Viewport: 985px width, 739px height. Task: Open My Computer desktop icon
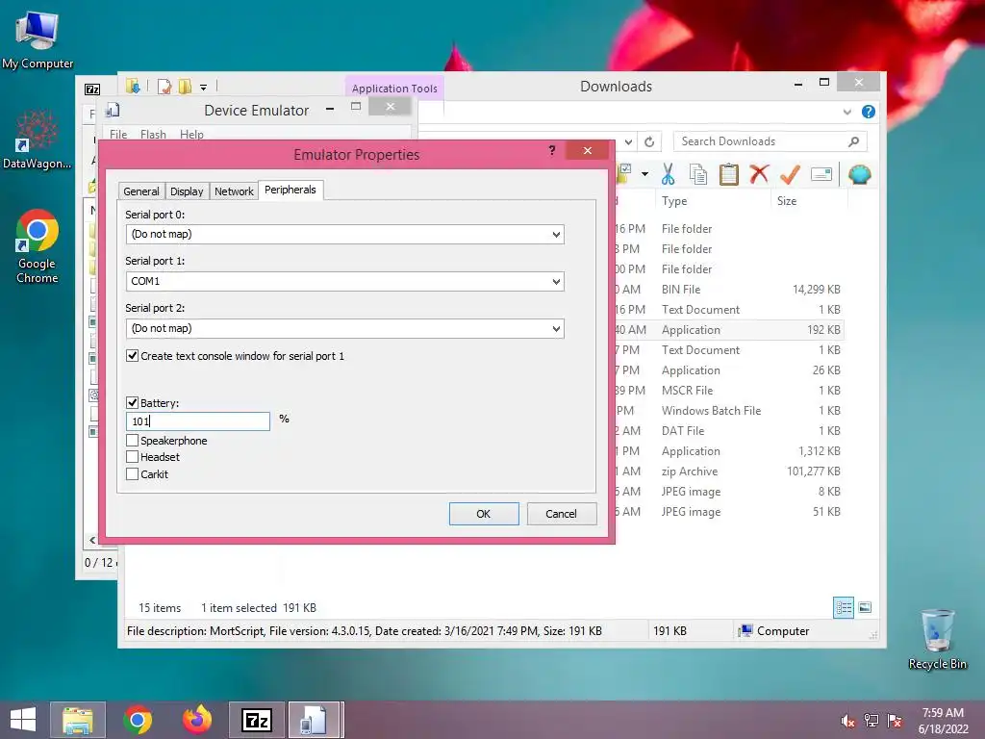(x=38, y=39)
